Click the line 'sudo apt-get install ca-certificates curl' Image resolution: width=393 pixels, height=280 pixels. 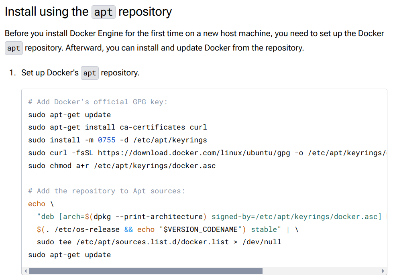(x=117, y=127)
